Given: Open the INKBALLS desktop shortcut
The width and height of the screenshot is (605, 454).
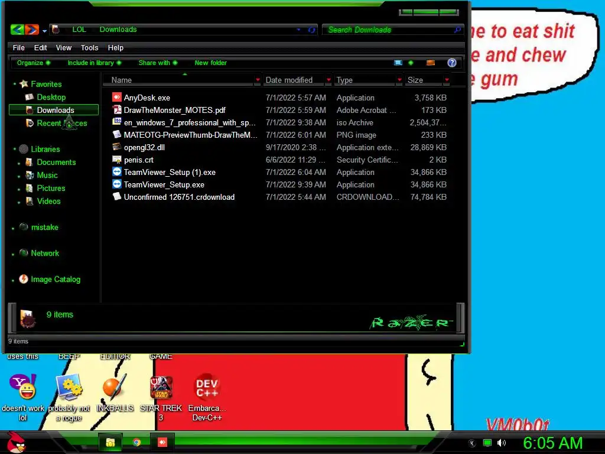Looking at the screenshot, I should 115,393.
